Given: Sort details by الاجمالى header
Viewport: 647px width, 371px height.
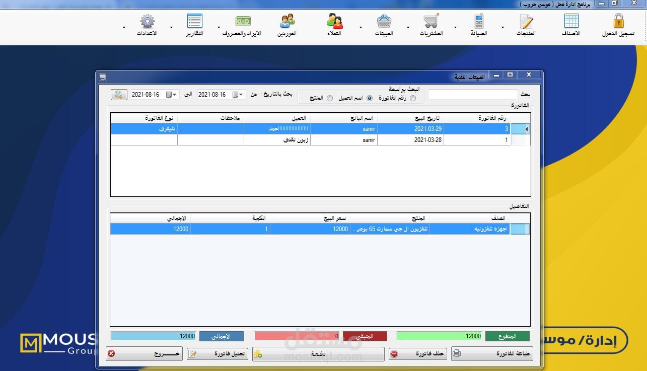Looking at the screenshot, I should click(151, 218).
